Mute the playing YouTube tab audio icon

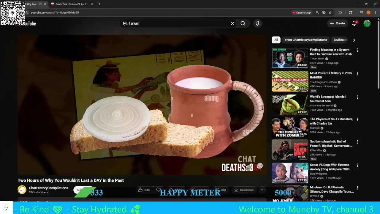coord(40,4)
